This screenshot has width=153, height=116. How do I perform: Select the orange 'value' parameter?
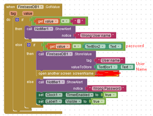pyautogui.click(x=28, y=14)
